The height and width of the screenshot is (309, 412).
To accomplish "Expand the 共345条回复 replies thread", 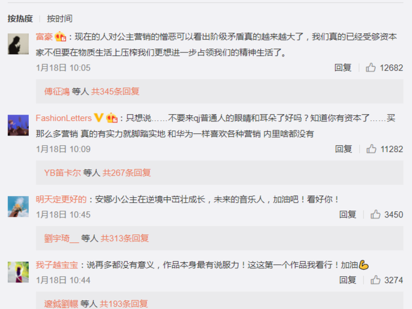I will 115,92.
